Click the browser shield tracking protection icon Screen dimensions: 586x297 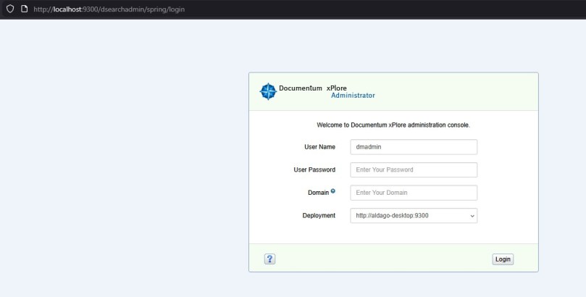pos(10,9)
